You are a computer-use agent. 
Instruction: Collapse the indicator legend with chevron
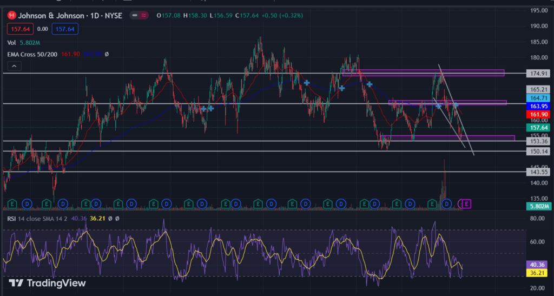click(14, 66)
